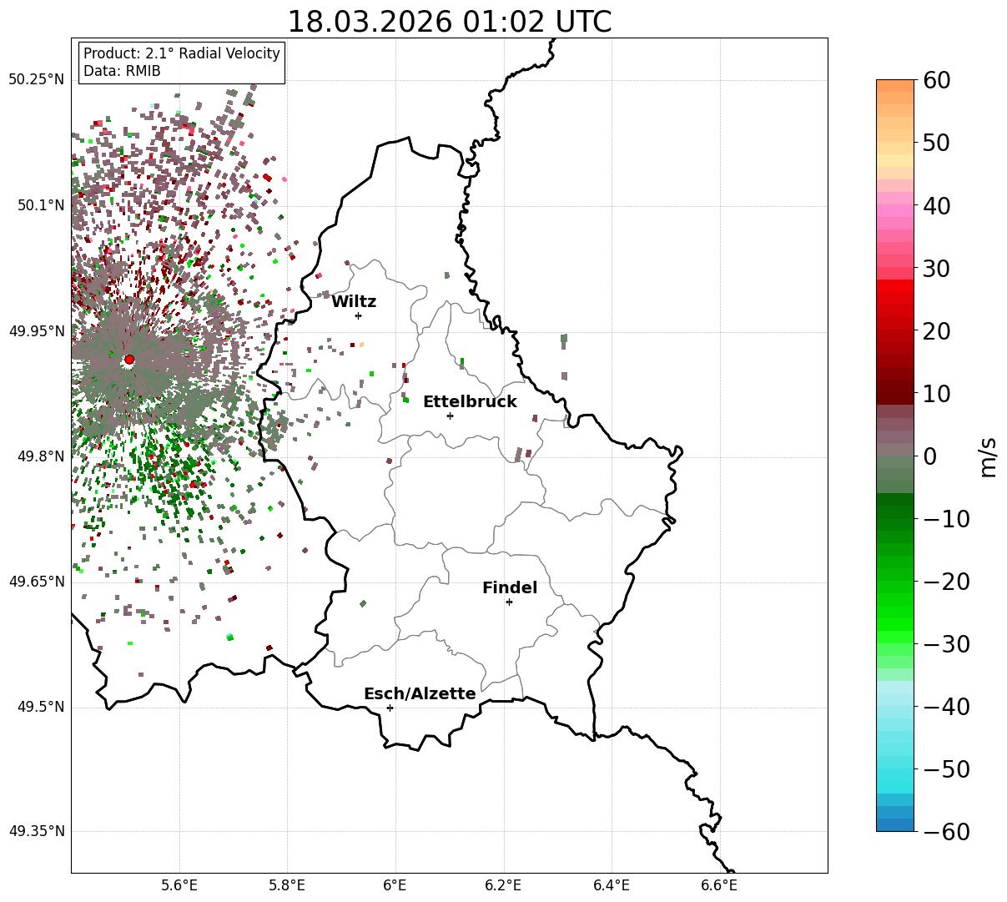Click the colorbar label 60

pyautogui.click(x=935, y=80)
